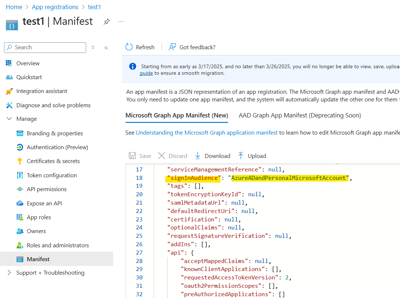This screenshot has height=298, width=400.
Task: Click the Save floppy disk icon
Action: [132, 156]
